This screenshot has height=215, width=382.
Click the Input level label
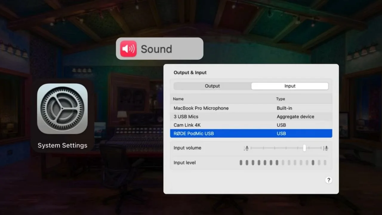[x=185, y=163]
